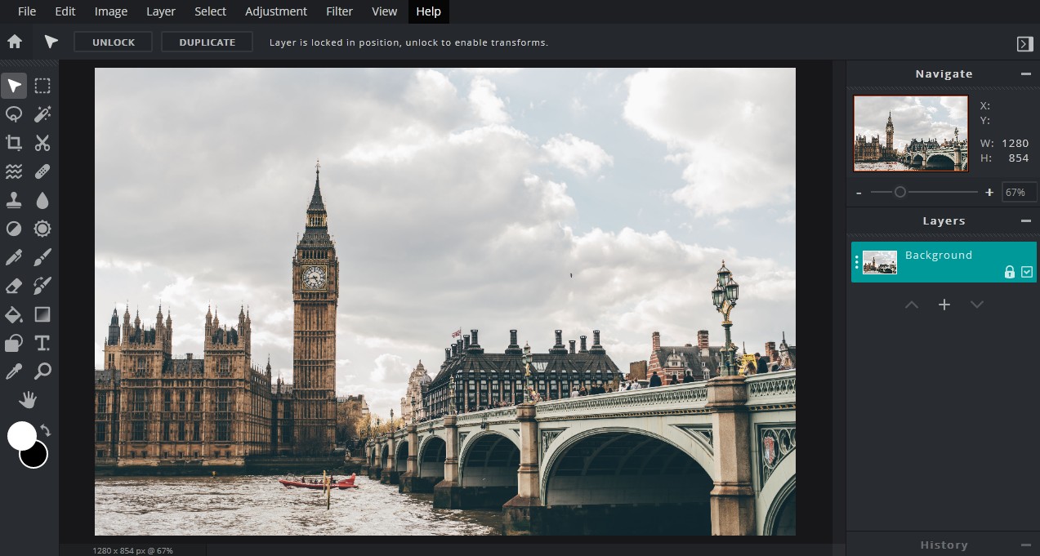Viewport: 1040px width, 556px height.
Task: Select the Color Replace brush tool
Action: 42,286
